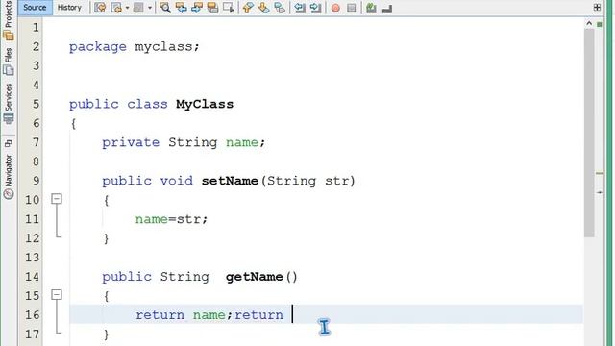This screenshot has height=346, width=615.
Task: Start macro recording red circle button
Action: 335,8
